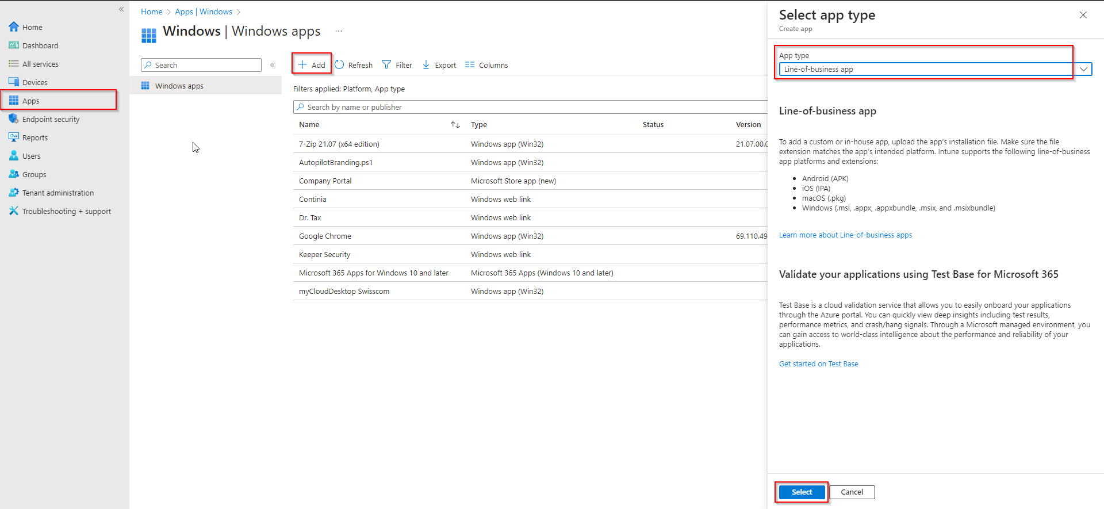Click Tenant administration in the left navigation

click(x=58, y=193)
